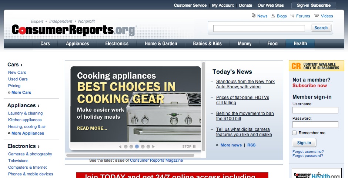Go to previous carousel slide arrow
Viewport: 348px width, 178px height.
[120, 146]
